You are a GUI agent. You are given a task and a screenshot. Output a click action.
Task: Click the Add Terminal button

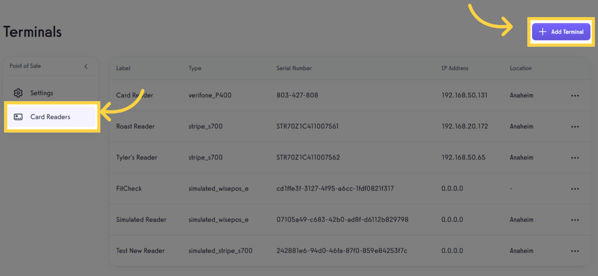(561, 31)
